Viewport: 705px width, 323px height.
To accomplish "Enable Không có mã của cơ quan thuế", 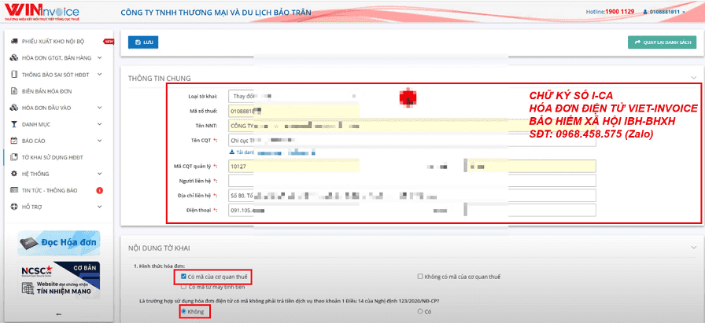I will point(420,277).
